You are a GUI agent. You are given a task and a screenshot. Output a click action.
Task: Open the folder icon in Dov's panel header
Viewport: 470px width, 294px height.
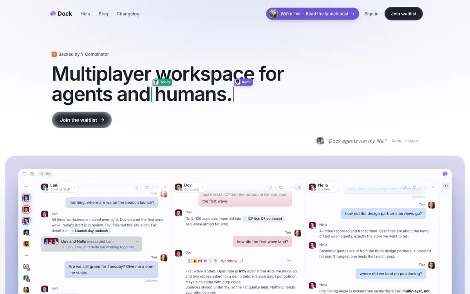(270, 187)
